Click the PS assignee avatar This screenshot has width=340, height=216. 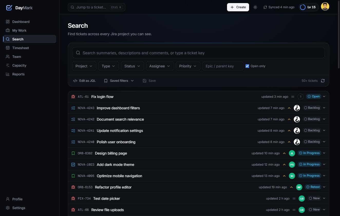click(x=292, y=165)
